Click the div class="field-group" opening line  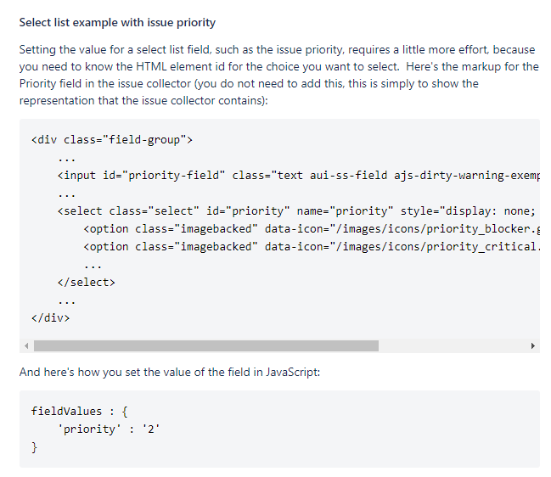click(112, 140)
